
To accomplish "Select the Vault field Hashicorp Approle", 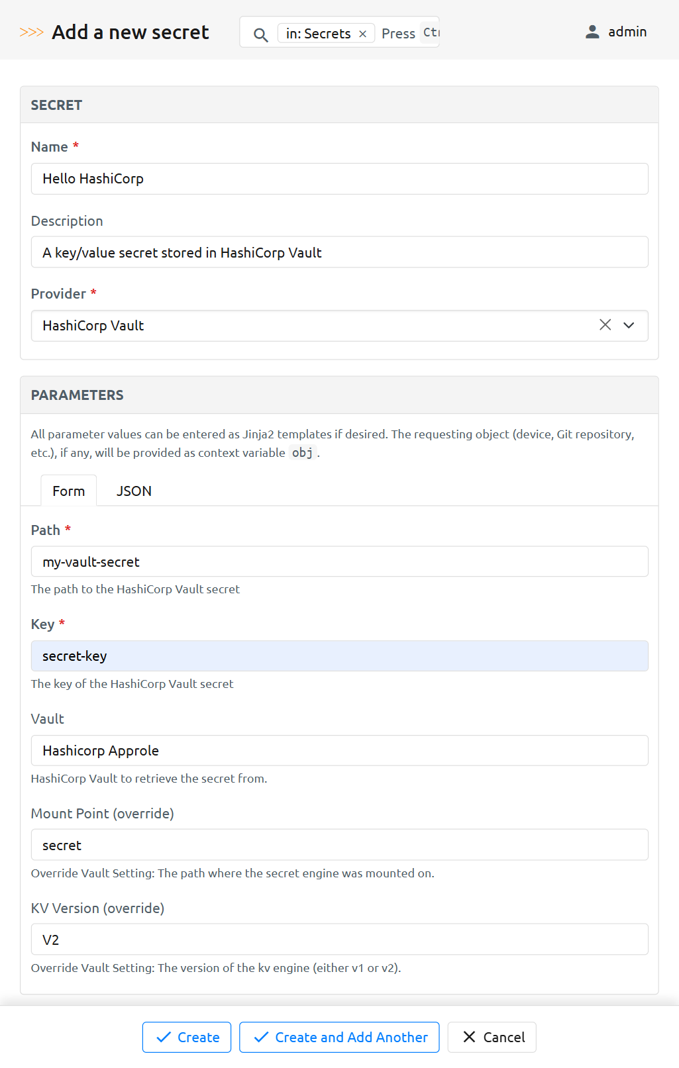I will point(339,750).
